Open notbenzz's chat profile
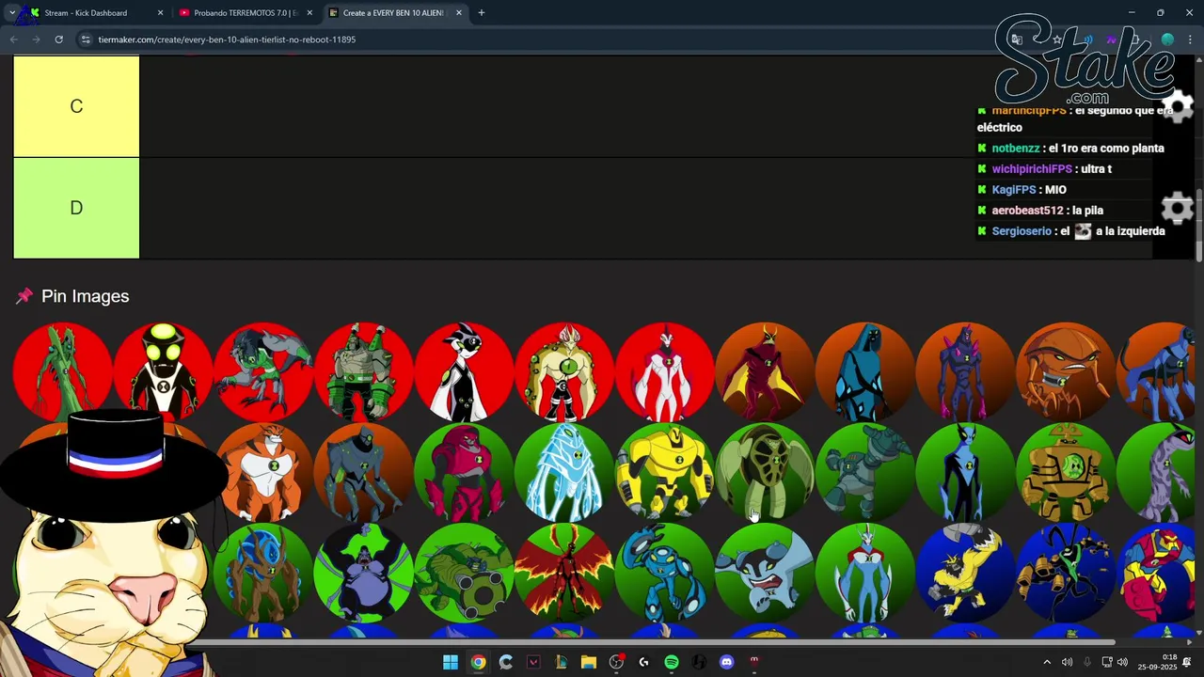The height and width of the screenshot is (677, 1204). [x=1015, y=149]
